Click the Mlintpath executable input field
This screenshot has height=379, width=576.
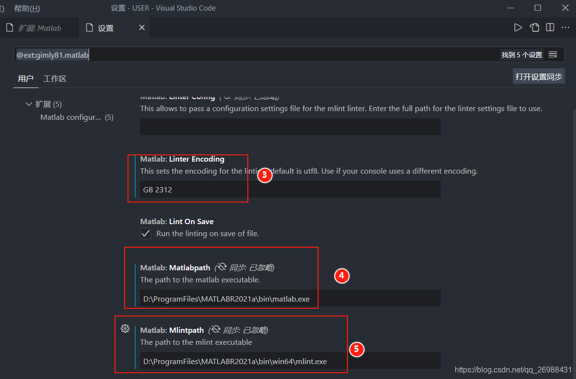coord(290,361)
